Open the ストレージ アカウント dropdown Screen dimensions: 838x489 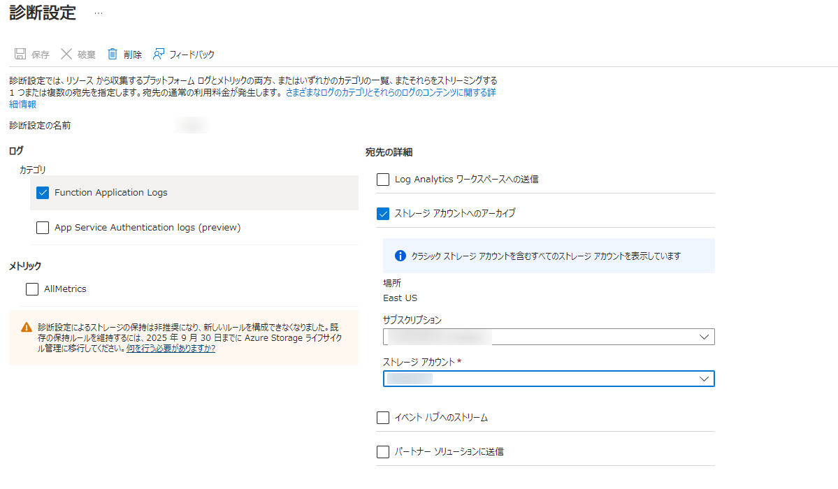tap(549, 379)
